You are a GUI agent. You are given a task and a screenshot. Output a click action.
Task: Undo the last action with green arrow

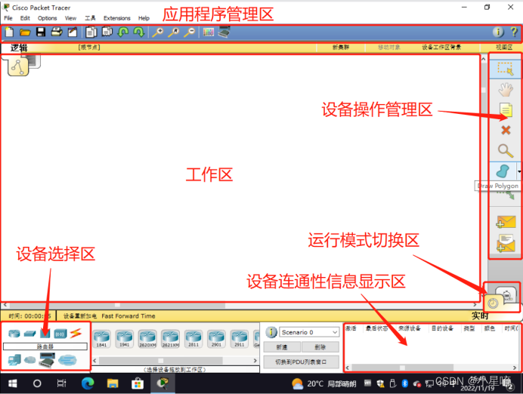[123, 32]
